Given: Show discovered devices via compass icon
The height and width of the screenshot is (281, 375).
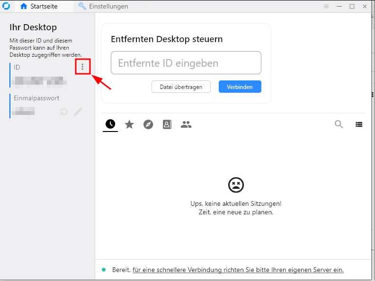Looking at the screenshot, I should click(x=148, y=124).
